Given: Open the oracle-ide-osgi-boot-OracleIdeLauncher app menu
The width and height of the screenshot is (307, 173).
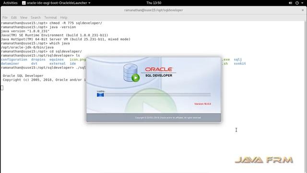Looking at the screenshot, I should coord(56,3).
